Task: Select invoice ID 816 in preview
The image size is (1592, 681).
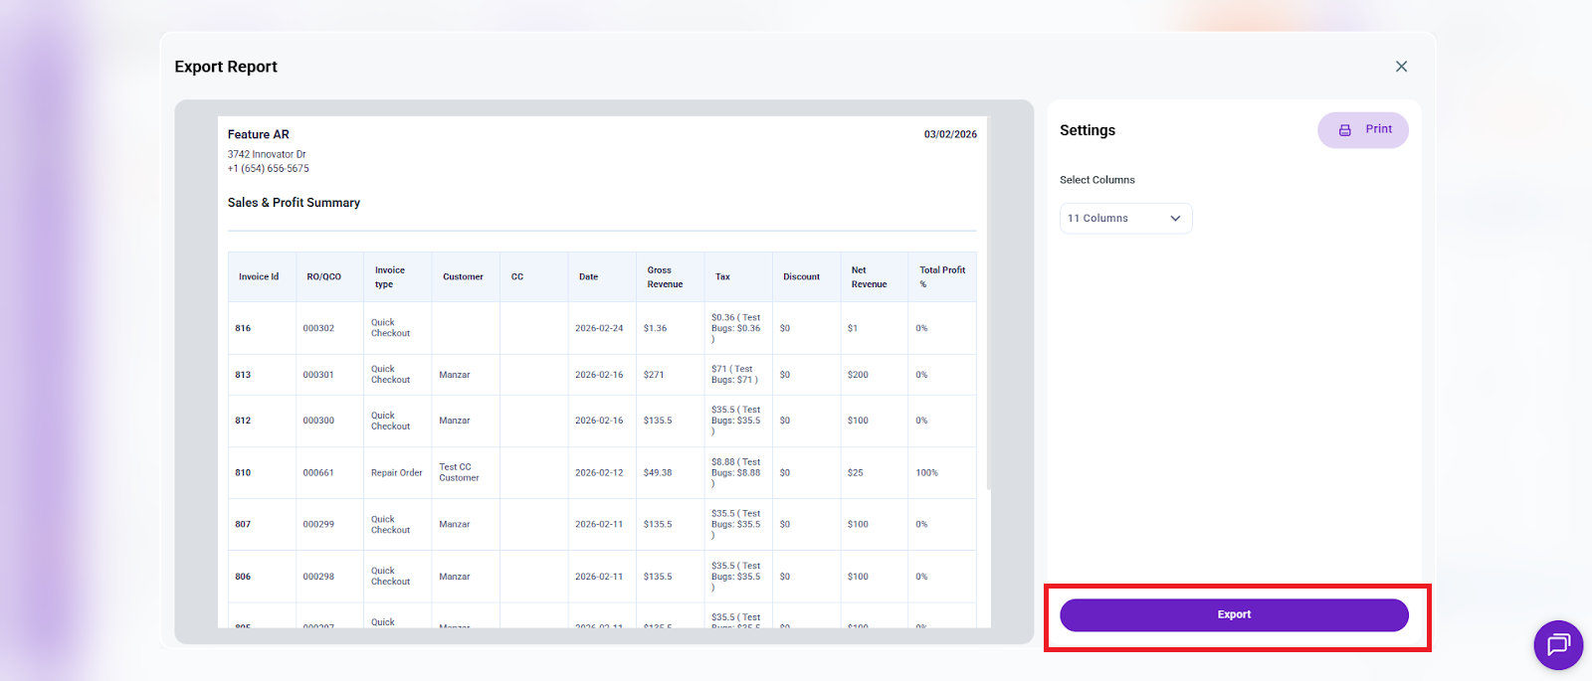Action: click(x=243, y=328)
